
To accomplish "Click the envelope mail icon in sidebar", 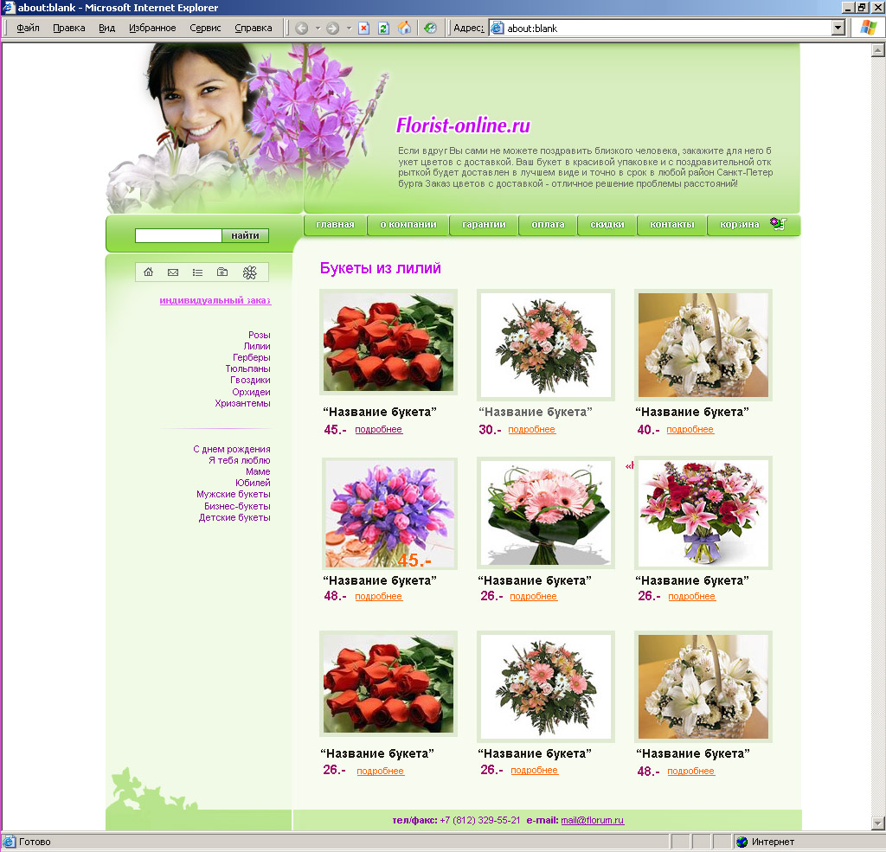I will tap(173, 272).
